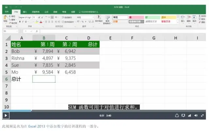
Task: Switch to the 审阅 (Review) tab
Action: 64,12
